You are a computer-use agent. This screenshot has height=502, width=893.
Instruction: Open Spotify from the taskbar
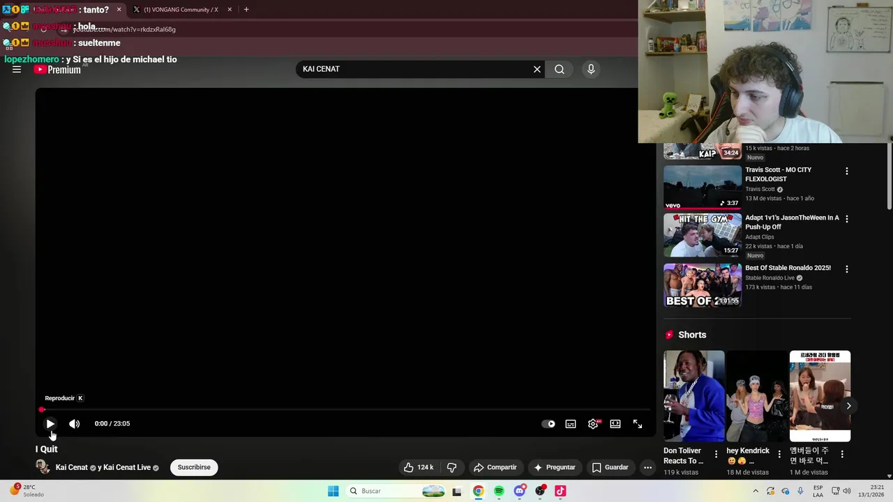tap(499, 492)
